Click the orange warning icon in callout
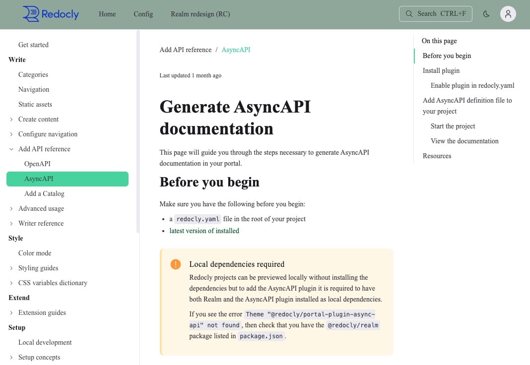Viewport: 530px width, 365px height. tap(176, 264)
